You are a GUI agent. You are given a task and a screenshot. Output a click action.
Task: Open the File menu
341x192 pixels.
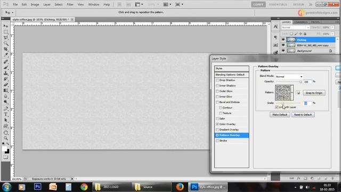(15, 4)
